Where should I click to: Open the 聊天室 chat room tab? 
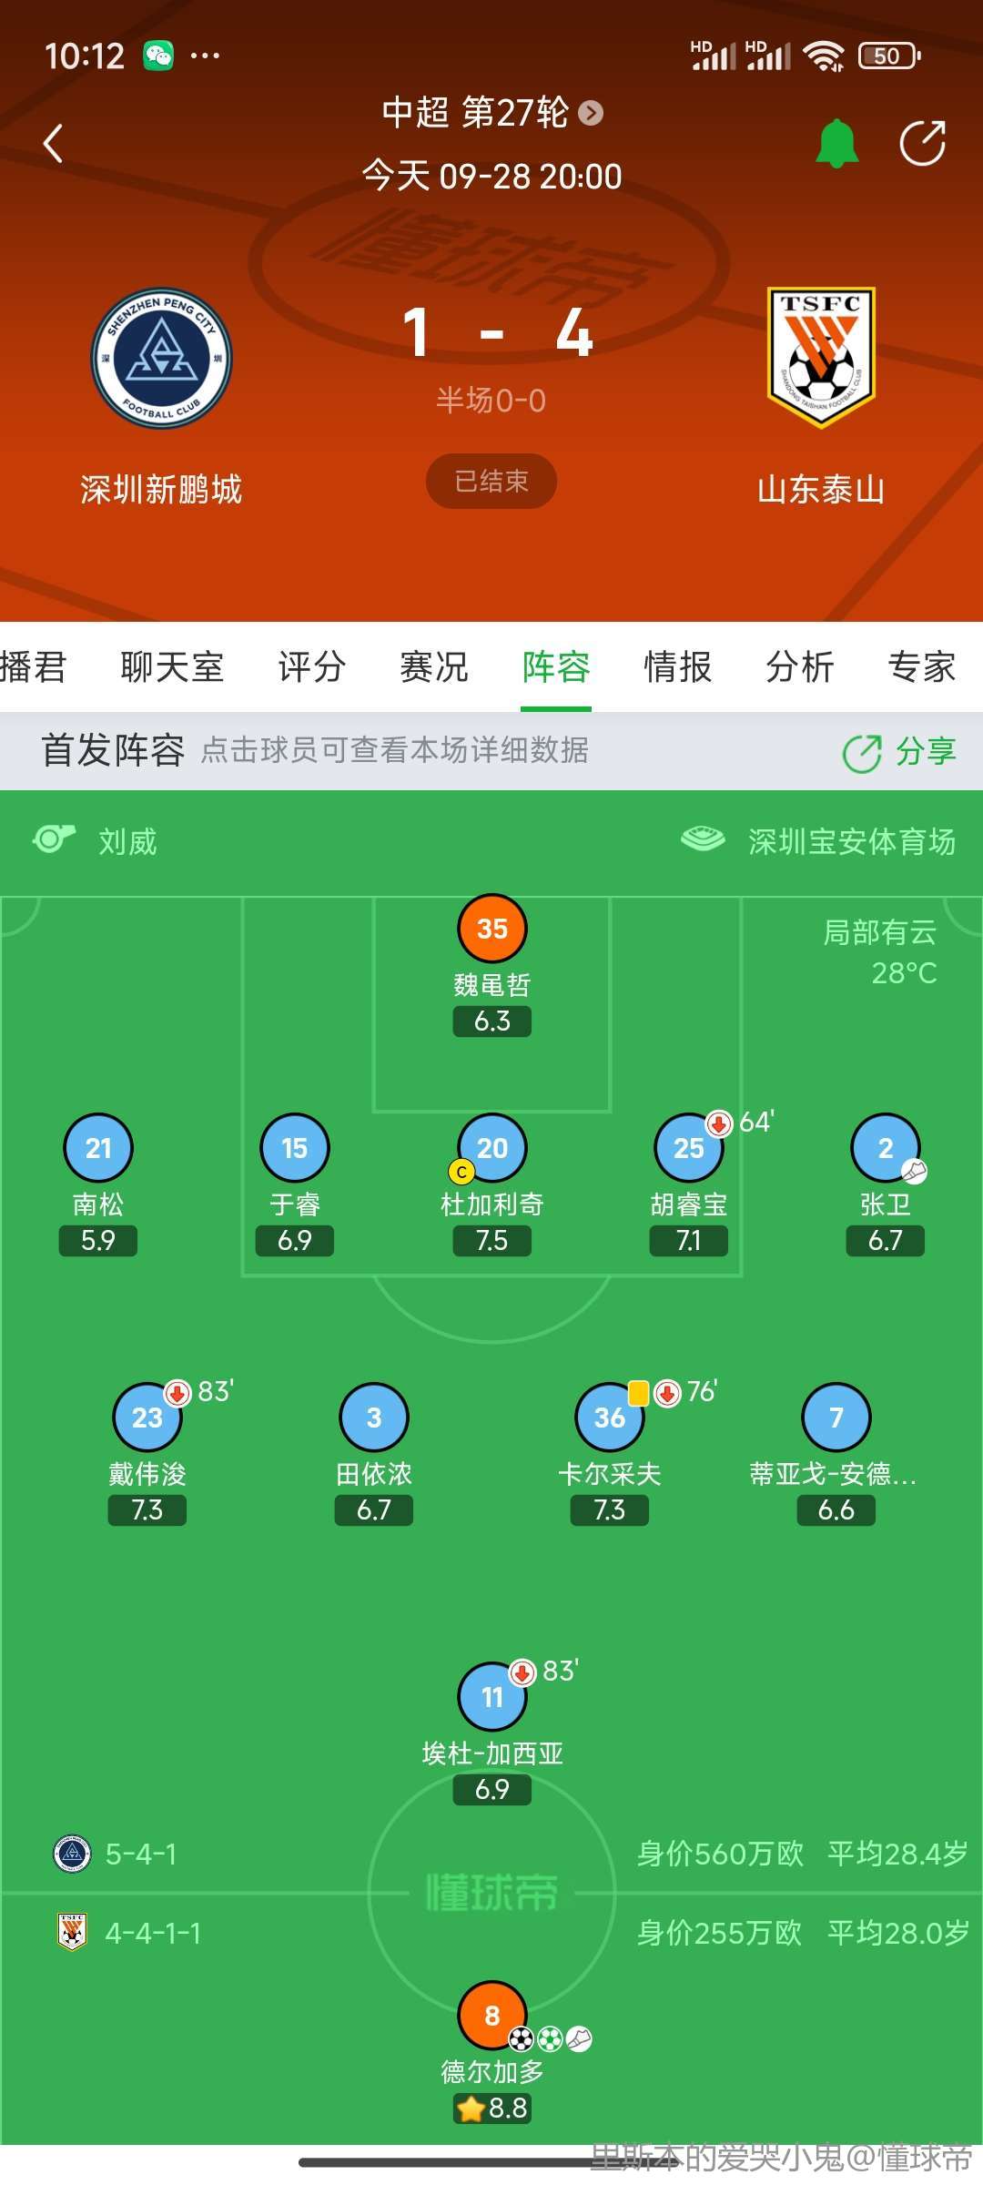pyautogui.click(x=172, y=666)
